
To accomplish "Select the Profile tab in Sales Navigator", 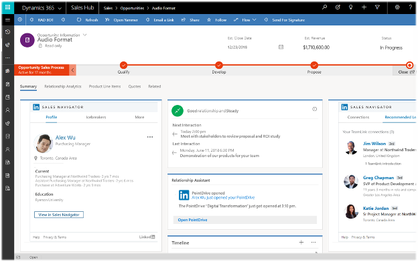I will (x=52, y=118).
